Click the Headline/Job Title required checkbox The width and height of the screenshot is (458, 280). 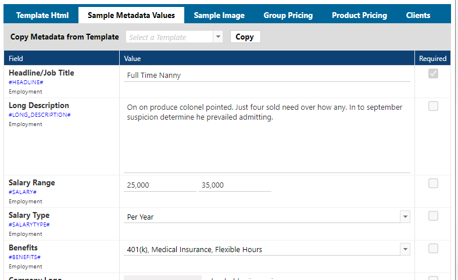pos(433,74)
